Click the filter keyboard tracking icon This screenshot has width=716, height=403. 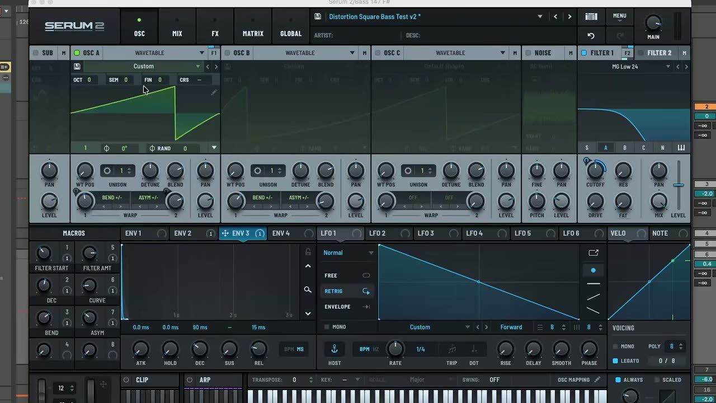pyautogui.click(x=681, y=148)
